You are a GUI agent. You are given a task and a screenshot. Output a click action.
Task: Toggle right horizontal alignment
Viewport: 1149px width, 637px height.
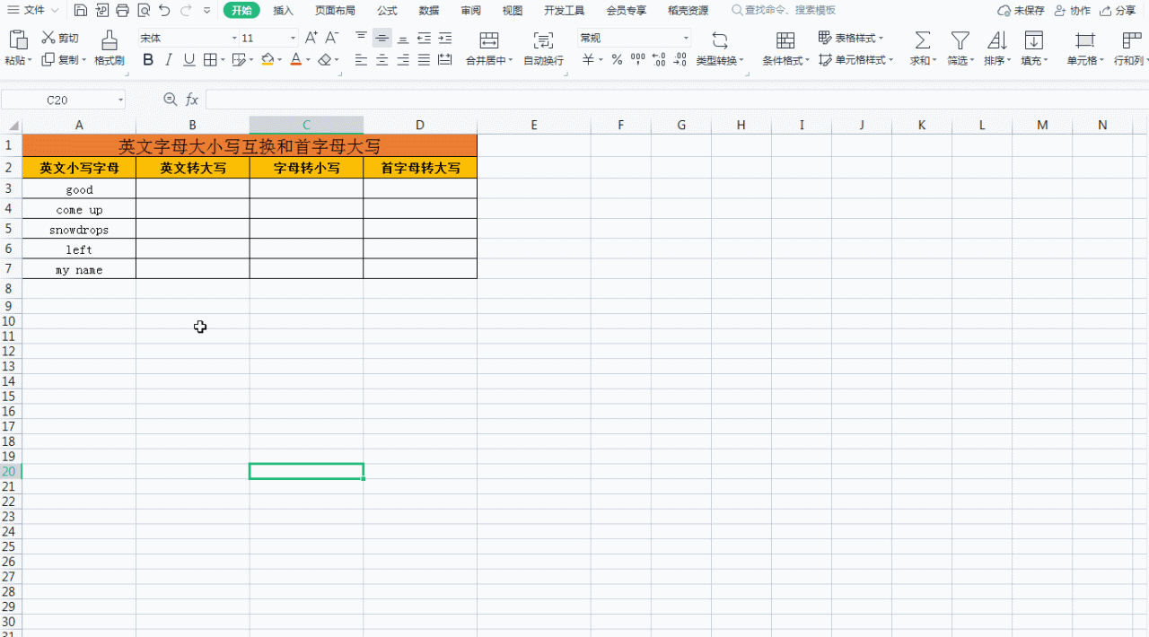click(403, 59)
